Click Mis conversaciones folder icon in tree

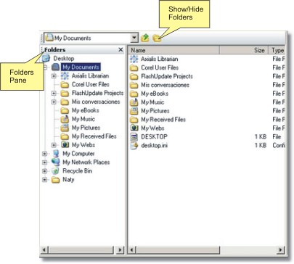[65, 102]
